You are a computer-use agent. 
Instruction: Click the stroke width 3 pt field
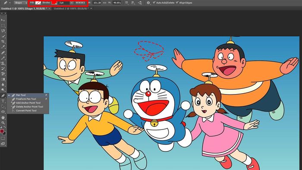tap(64, 3)
